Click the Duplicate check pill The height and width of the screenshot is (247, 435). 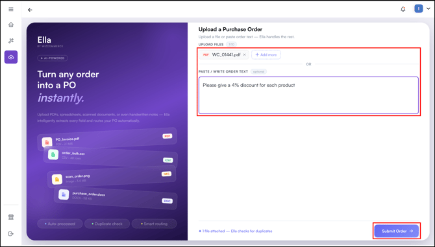click(x=107, y=224)
